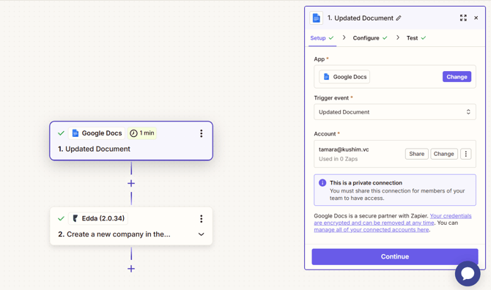Click the '1. Updated Document' panel title
Image resolution: width=491 pixels, height=290 pixels.
click(360, 18)
